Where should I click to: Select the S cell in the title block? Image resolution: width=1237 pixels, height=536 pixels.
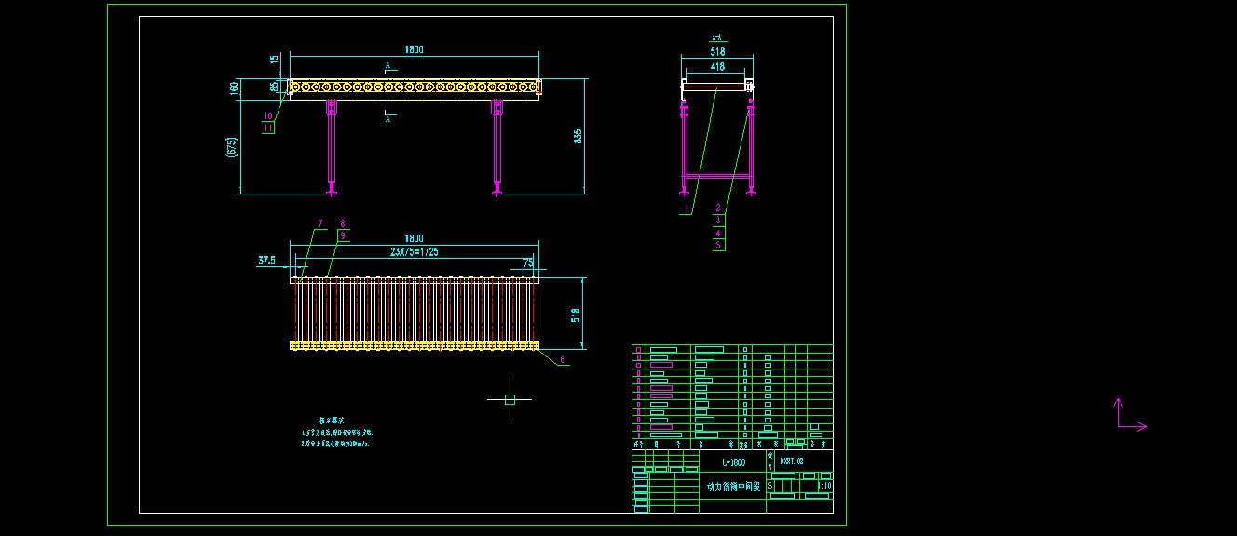tap(770, 486)
